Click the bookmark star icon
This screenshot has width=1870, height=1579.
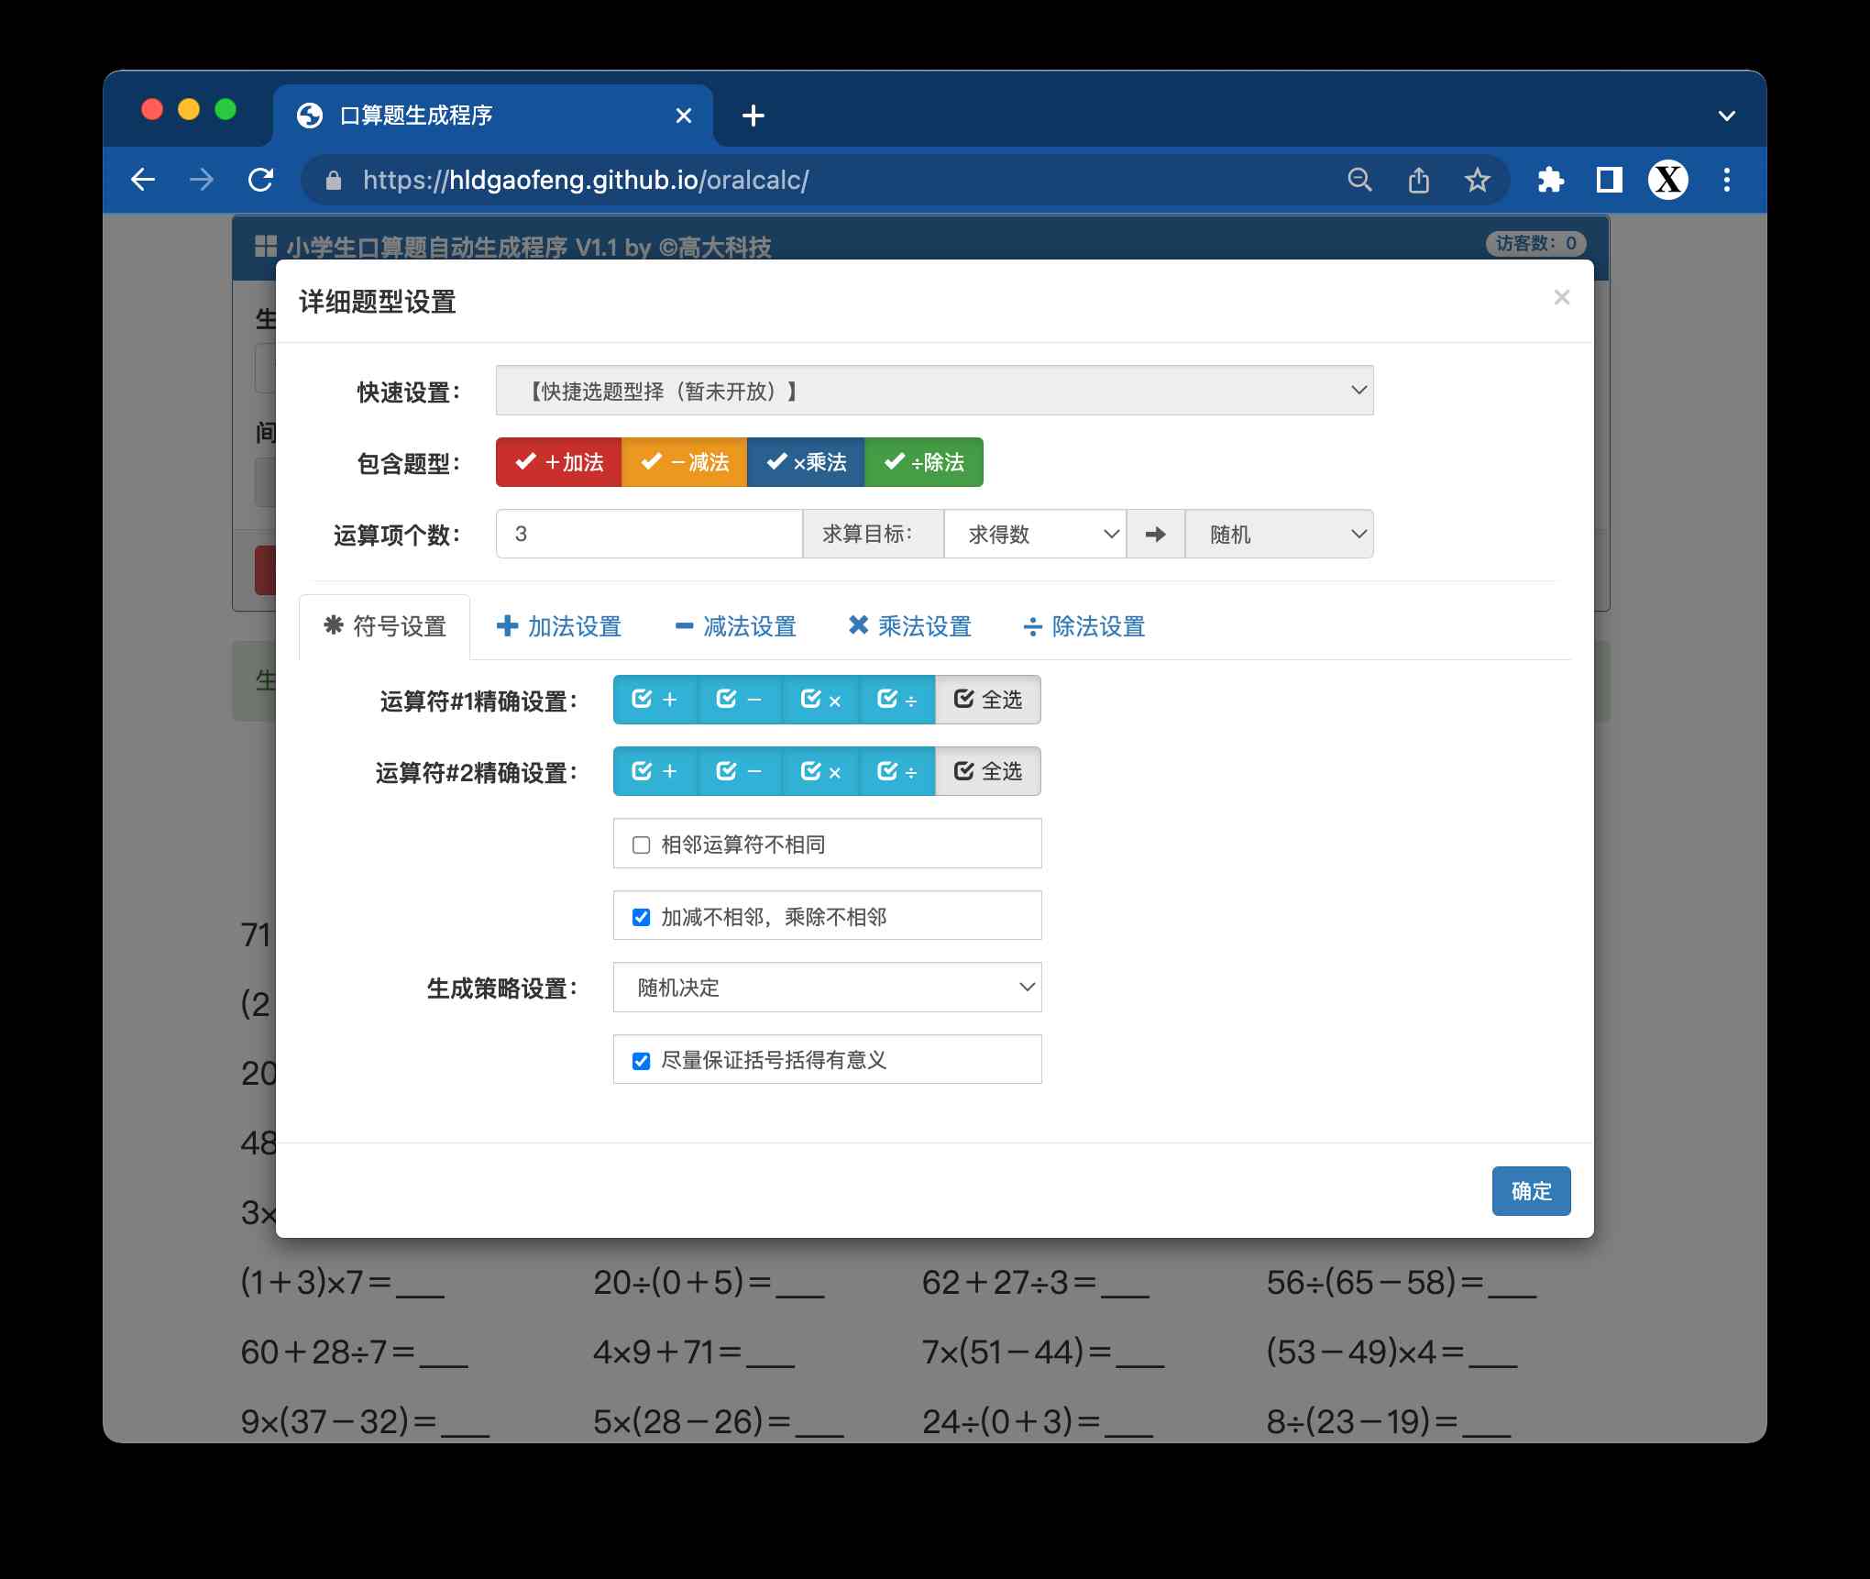tap(1477, 180)
